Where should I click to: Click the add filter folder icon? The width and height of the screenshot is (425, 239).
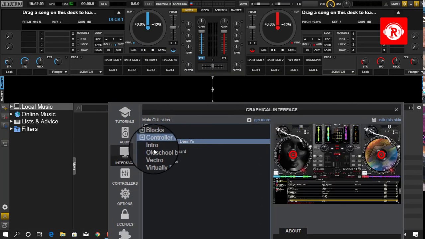[x=5, y=126]
